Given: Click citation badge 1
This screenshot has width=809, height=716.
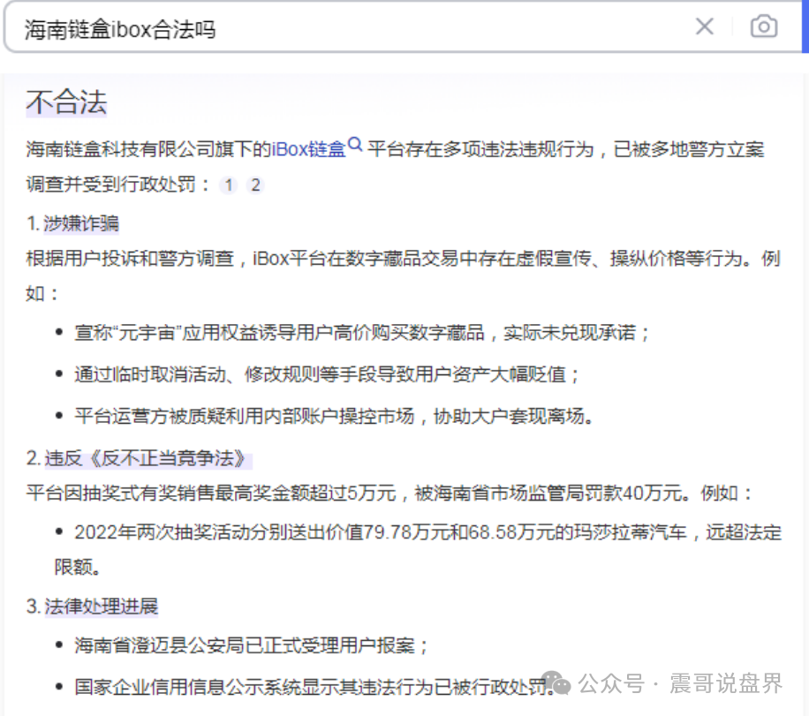Looking at the screenshot, I should [x=228, y=185].
